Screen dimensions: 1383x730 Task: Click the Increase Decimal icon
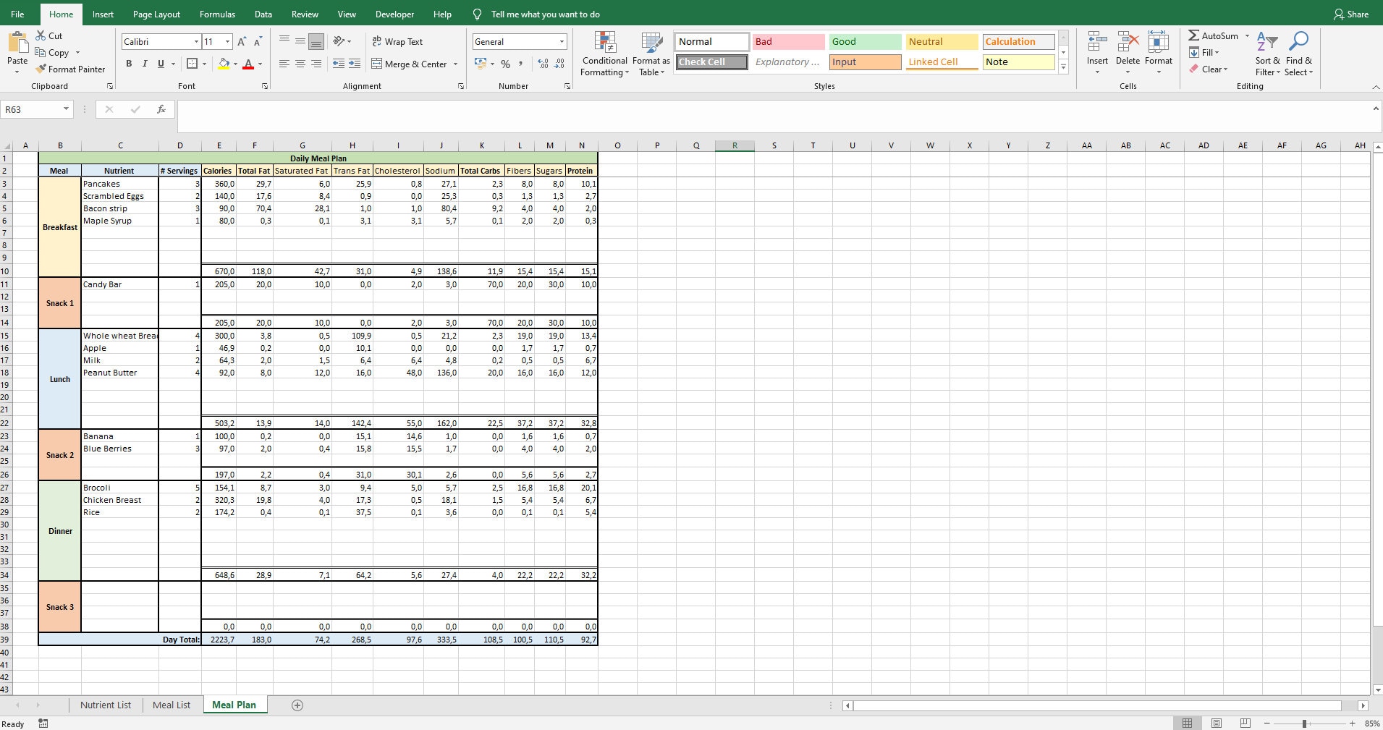point(543,64)
